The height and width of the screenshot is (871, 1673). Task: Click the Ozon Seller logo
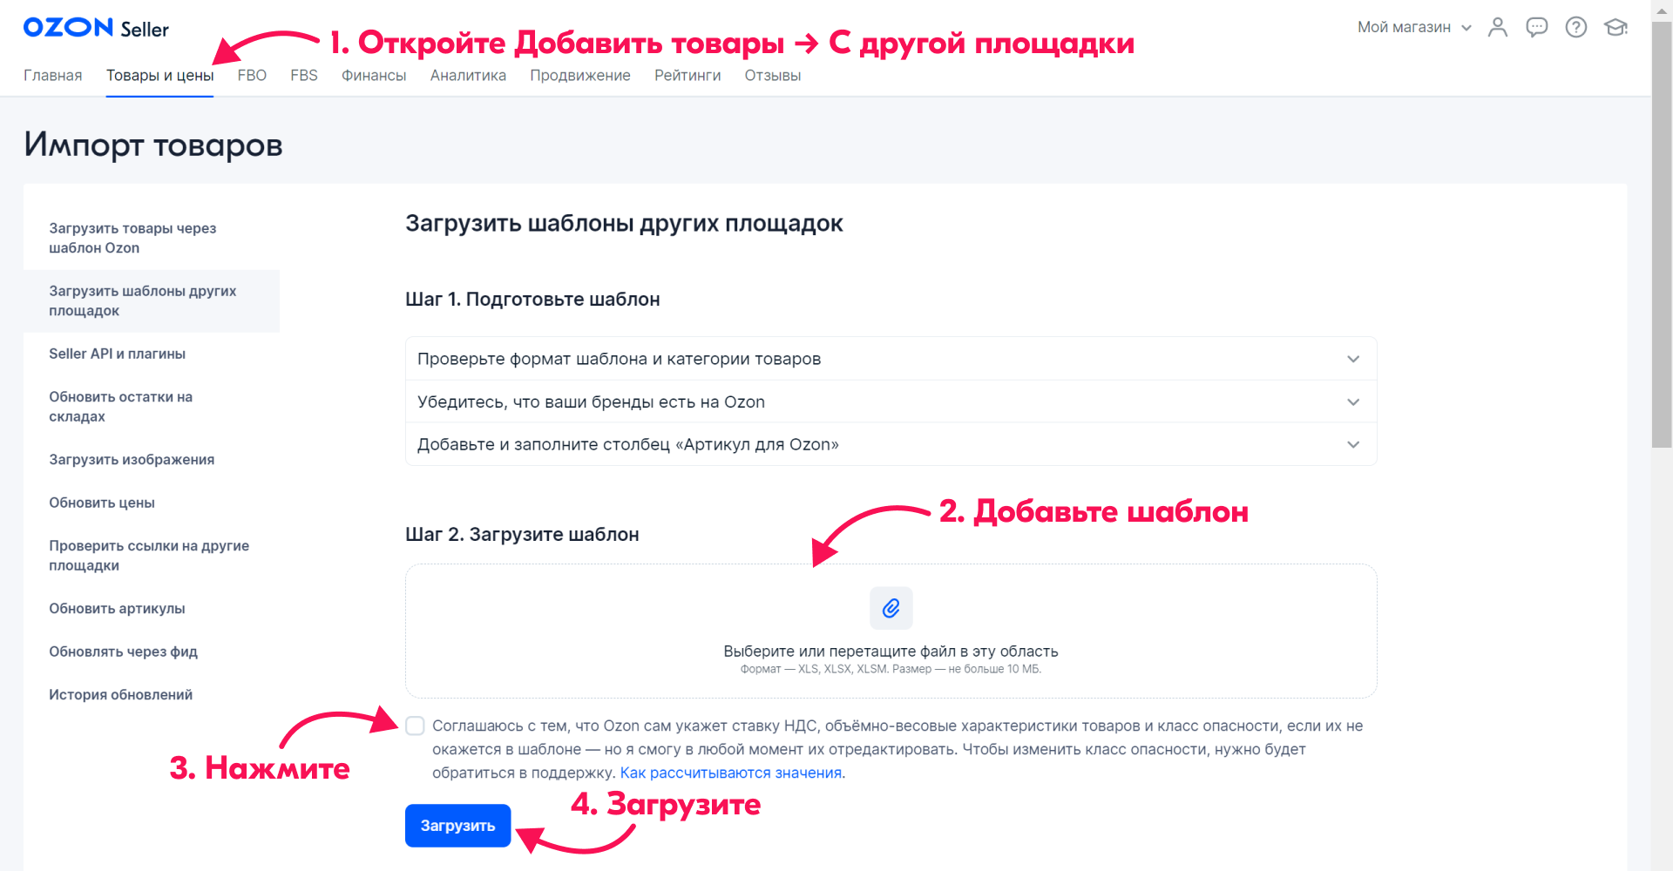tap(96, 28)
